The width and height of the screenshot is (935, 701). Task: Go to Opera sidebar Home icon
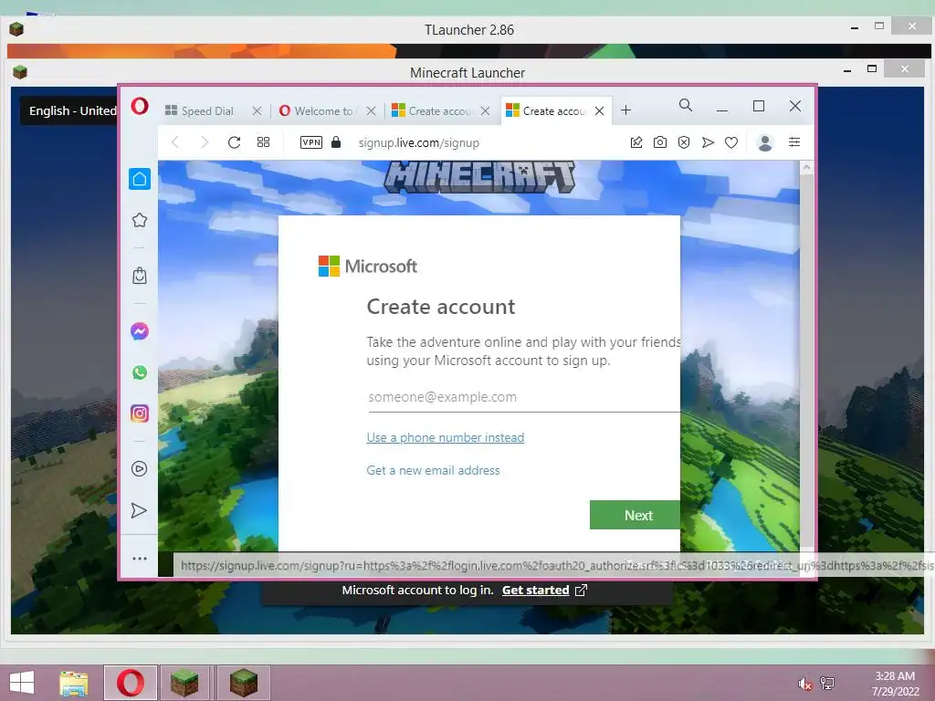click(140, 179)
